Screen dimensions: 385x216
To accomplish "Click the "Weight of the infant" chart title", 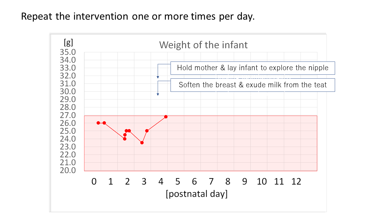I will (203, 45).
